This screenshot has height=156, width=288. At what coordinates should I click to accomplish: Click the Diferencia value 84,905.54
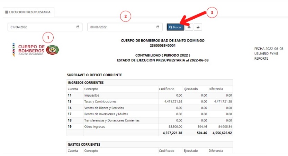click(x=225, y=127)
